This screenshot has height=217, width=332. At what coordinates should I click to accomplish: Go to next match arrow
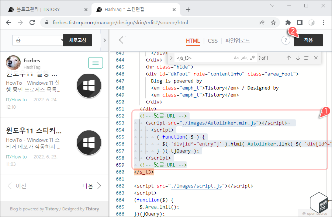tap(298, 58)
